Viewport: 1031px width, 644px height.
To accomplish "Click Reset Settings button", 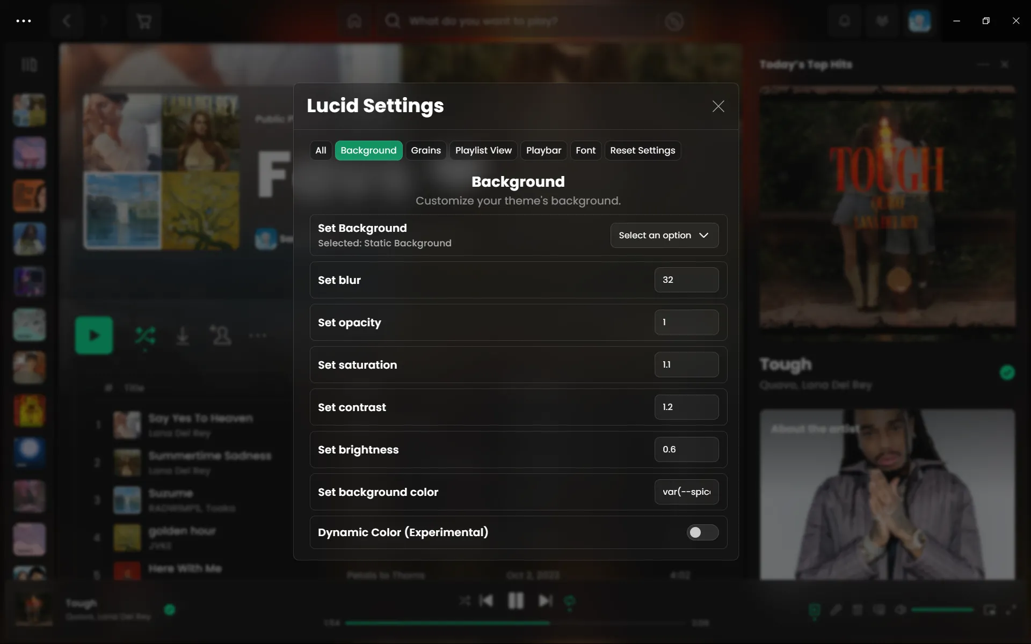I will point(642,151).
